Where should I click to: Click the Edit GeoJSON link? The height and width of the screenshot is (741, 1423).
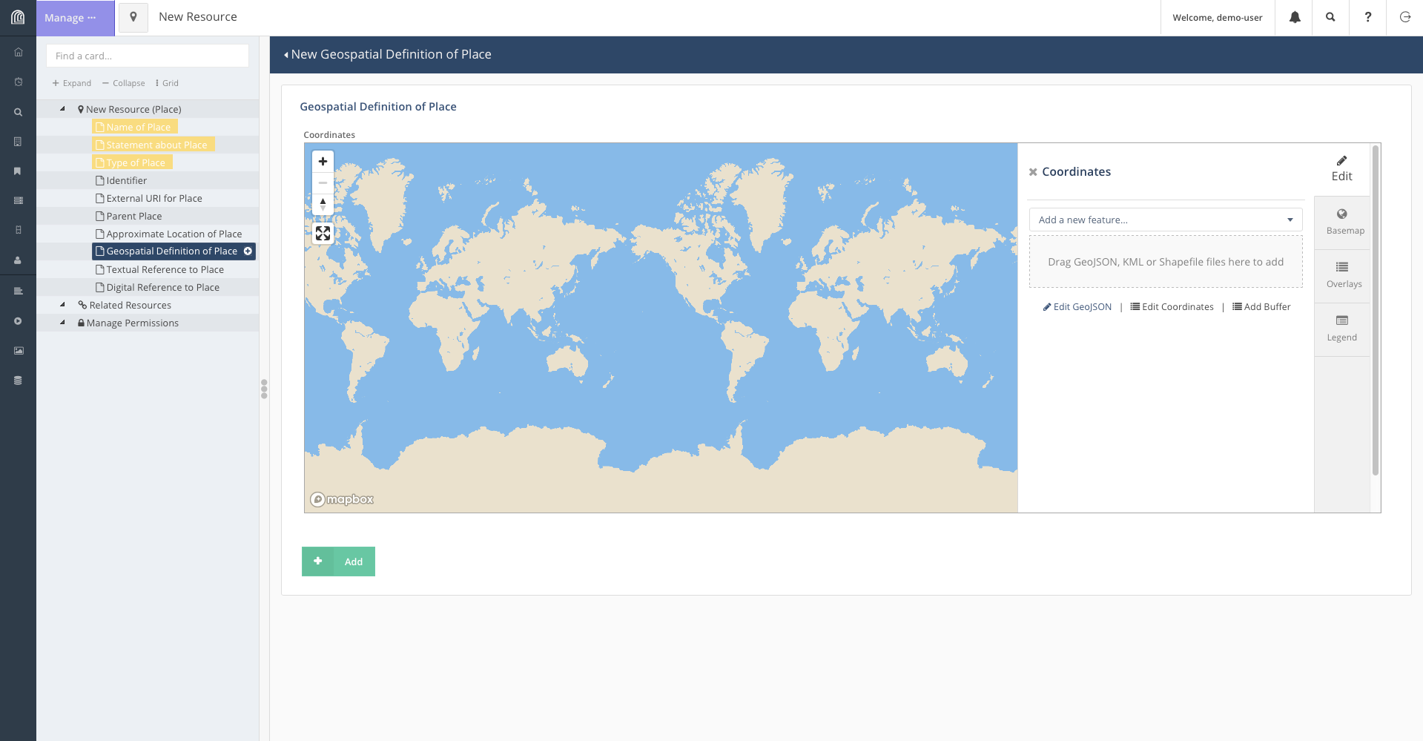click(x=1077, y=307)
